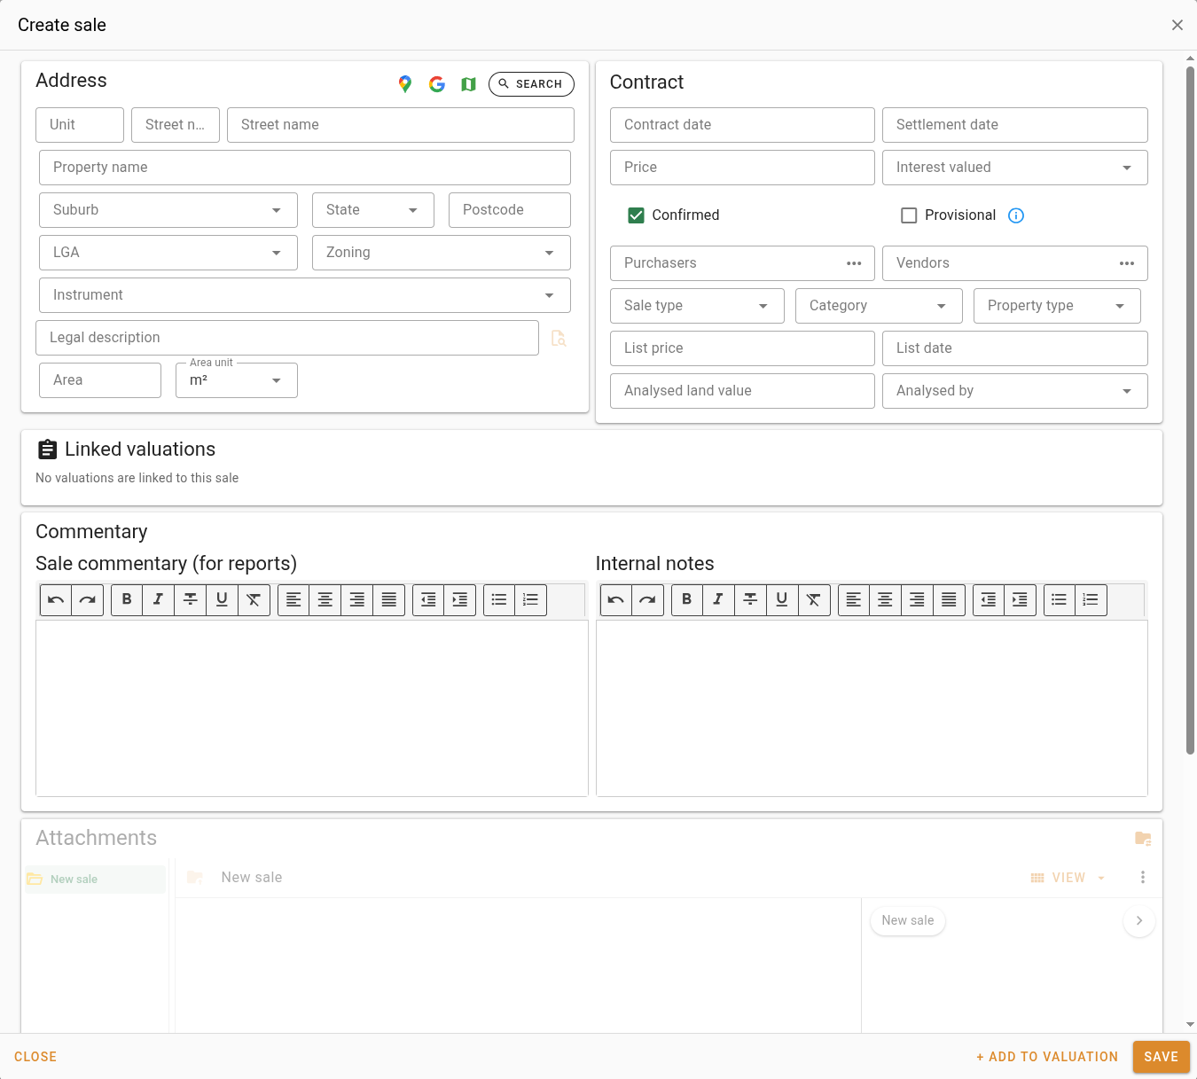Select New sale folder in attachments tree
Screen dimensions: 1197x1079
click(x=95, y=880)
